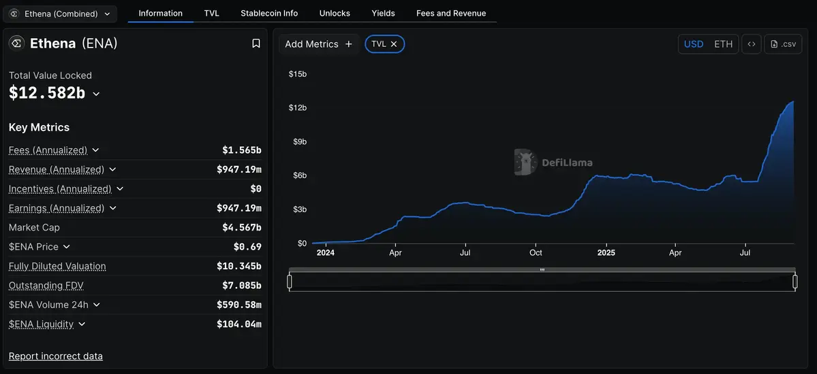Viewport: 817px width, 374px height.
Task: Toggle the TVL metric pill
Action: pyautogui.click(x=378, y=44)
